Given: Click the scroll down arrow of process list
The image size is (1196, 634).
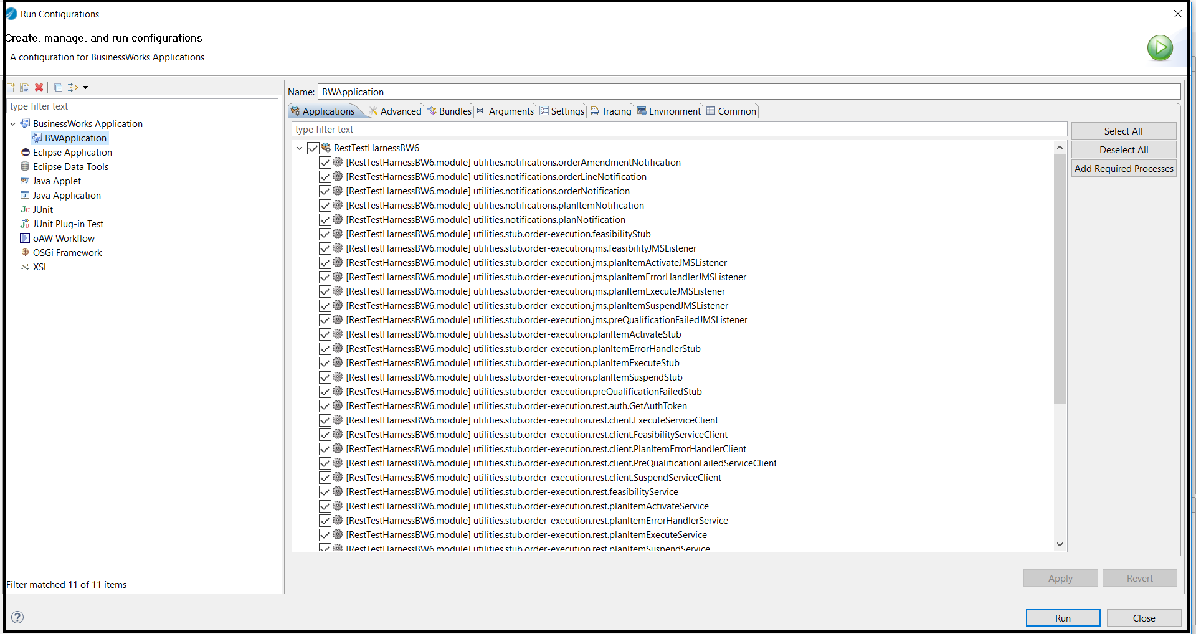Looking at the screenshot, I should pyautogui.click(x=1060, y=544).
